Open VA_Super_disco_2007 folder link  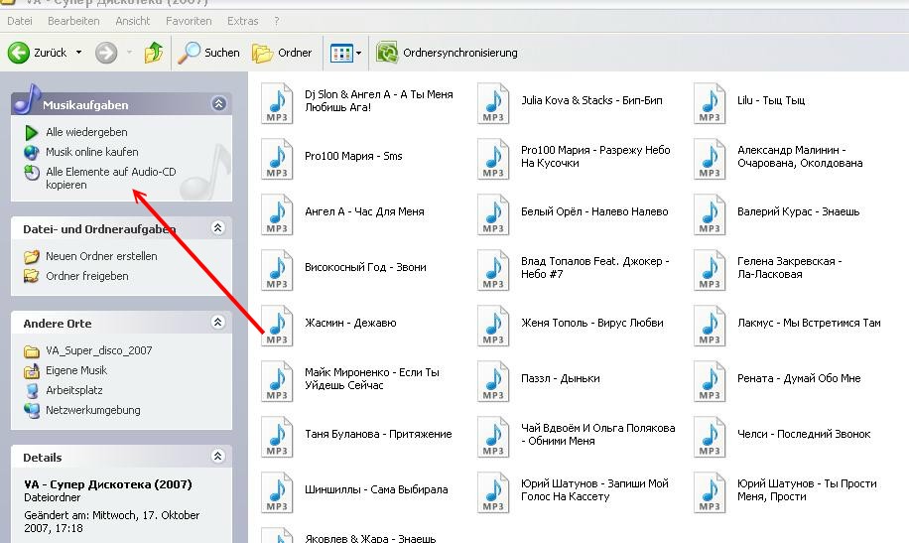[x=98, y=351]
